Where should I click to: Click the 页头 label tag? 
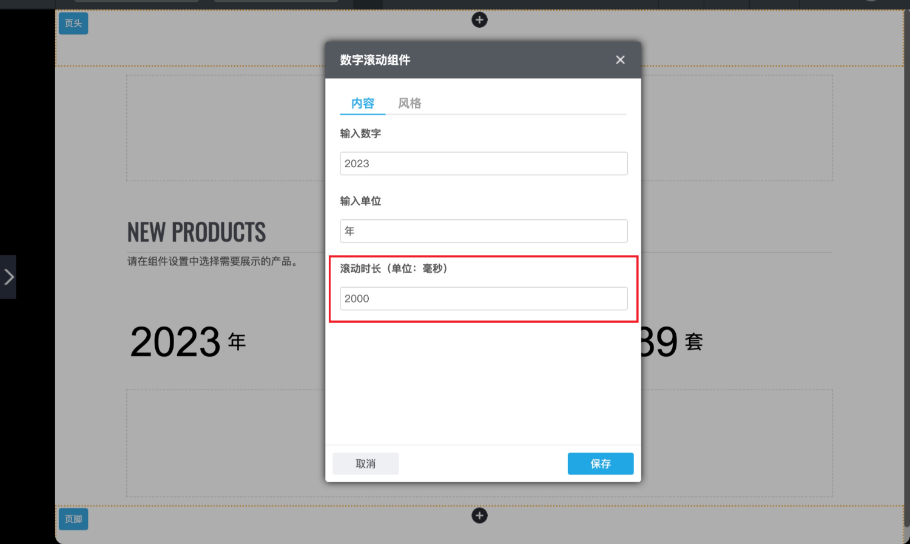pos(73,24)
